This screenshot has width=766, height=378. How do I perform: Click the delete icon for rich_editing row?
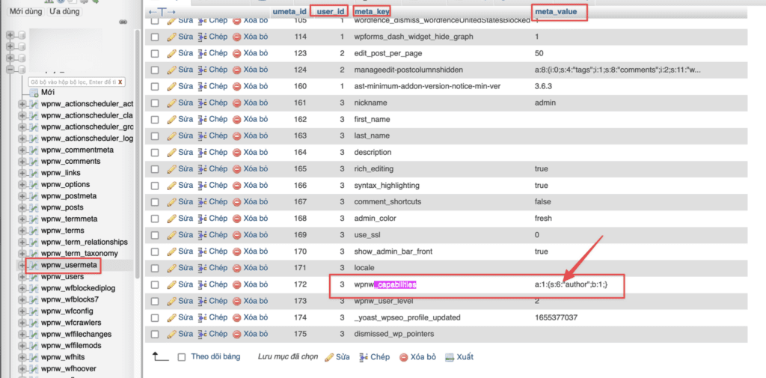point(237,168)
